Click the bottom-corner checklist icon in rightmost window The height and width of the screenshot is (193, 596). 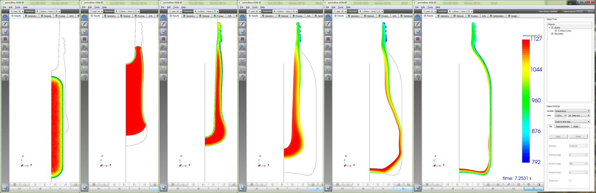(x=417, y=188)
